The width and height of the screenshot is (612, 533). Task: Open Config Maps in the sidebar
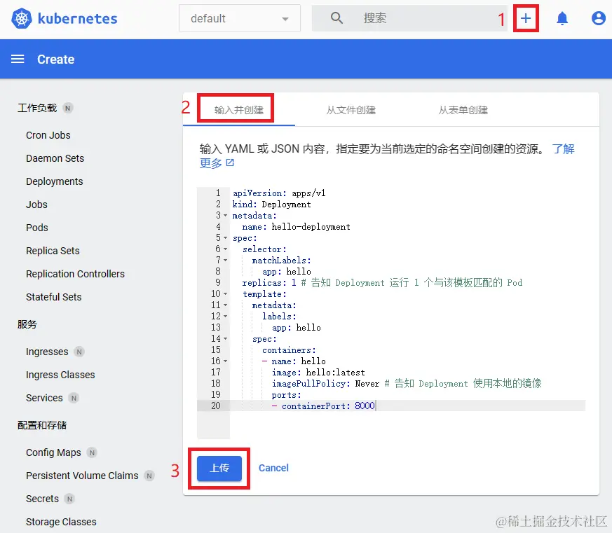53,452
